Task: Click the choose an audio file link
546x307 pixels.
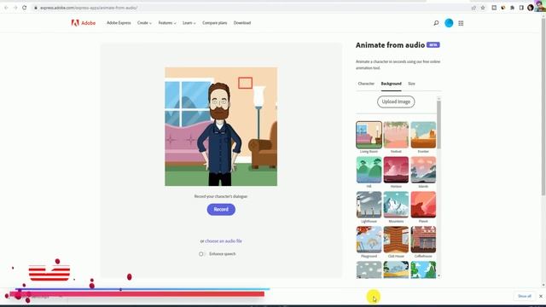Action: tap(224, 240)
